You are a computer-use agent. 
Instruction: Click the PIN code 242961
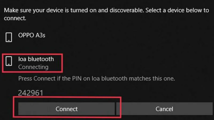click(30, 93)
